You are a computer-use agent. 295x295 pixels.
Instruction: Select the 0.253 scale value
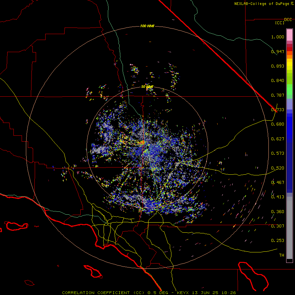tap(278, 241)
